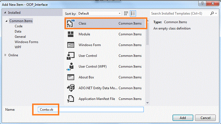Choose the Windows Form template icon
Screen dimensions: 221x124
(71, 45)
